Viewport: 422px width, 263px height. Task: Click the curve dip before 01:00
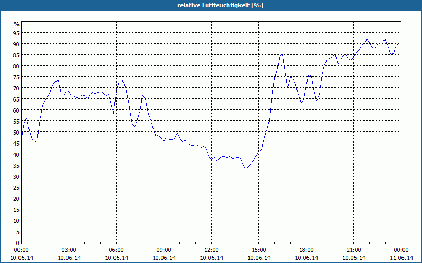(34, 143)
